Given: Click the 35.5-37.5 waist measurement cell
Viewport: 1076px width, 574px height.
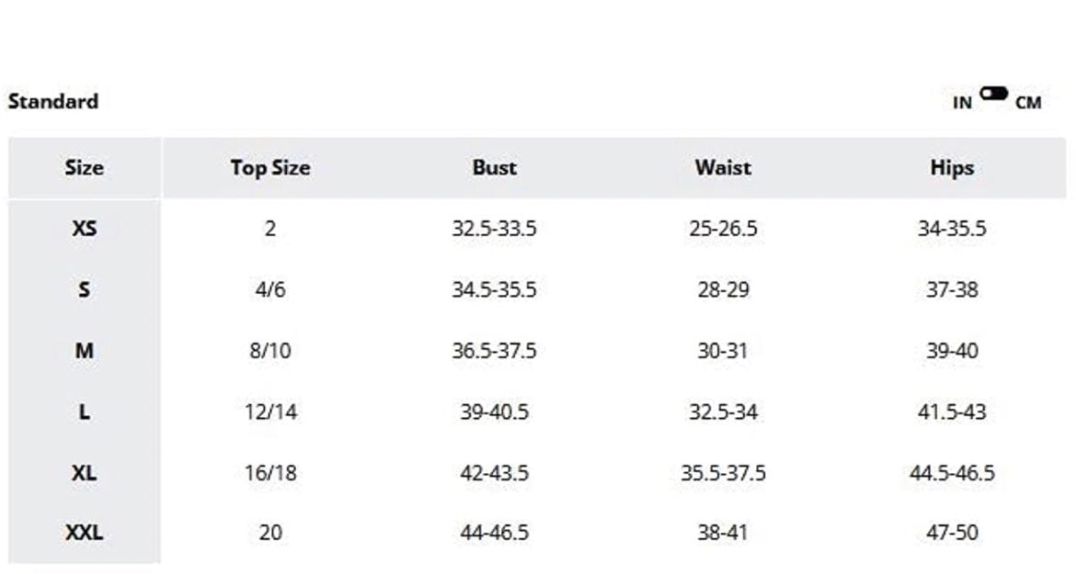Looking at the screenshot, I should (723, 473).
